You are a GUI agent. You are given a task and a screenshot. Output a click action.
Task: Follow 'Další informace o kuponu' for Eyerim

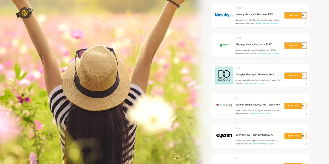[263, 144]
